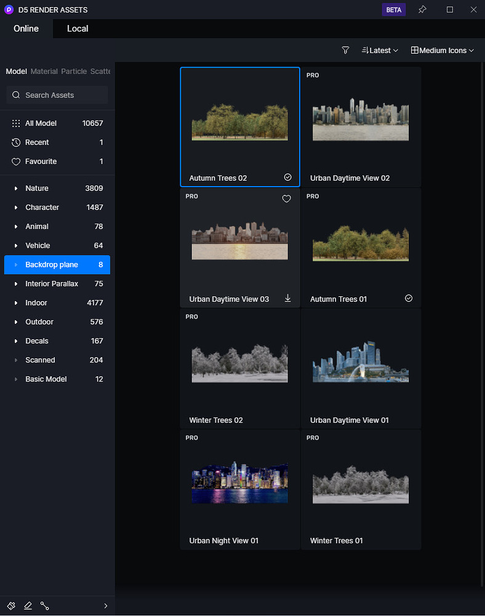Viewport: 485px width, 616px height.
Task: Click the All Model label
Action: point(41,123)
